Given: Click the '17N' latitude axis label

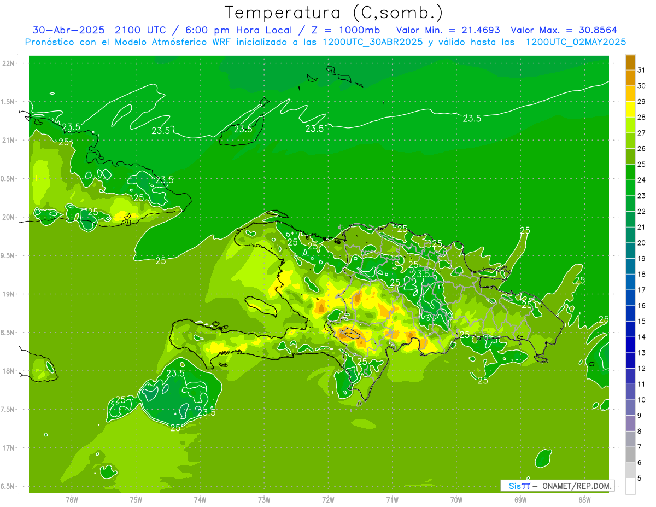Looking at the screenshot, I should (x=9, y=448).
